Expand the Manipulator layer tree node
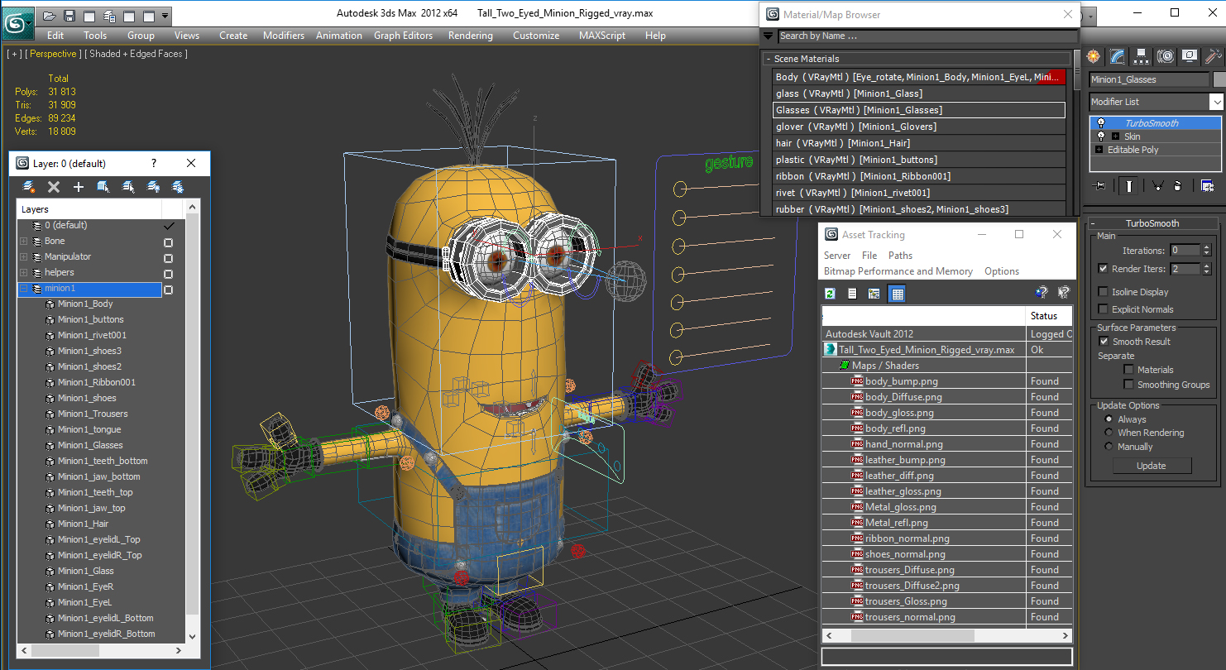Viewport: 1226px width, 670px height. pos(23,257)
